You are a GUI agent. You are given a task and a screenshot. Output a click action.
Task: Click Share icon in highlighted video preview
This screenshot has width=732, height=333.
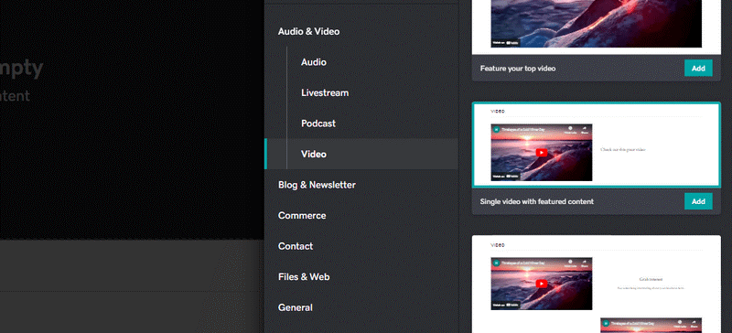[584, 130]
